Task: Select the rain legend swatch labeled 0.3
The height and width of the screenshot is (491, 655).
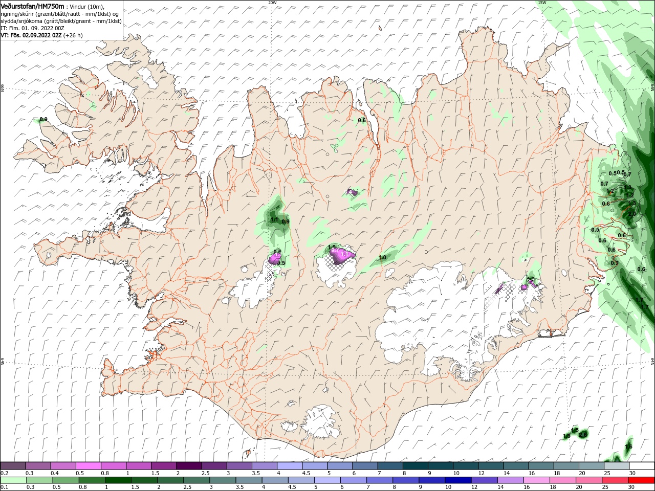Action: [x=39, y=480]
